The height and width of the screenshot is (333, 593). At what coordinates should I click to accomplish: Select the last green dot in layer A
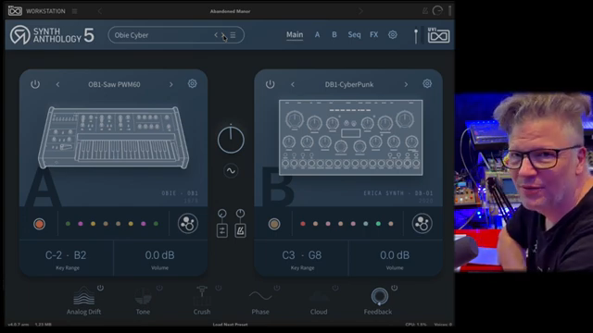pos(156,224)
